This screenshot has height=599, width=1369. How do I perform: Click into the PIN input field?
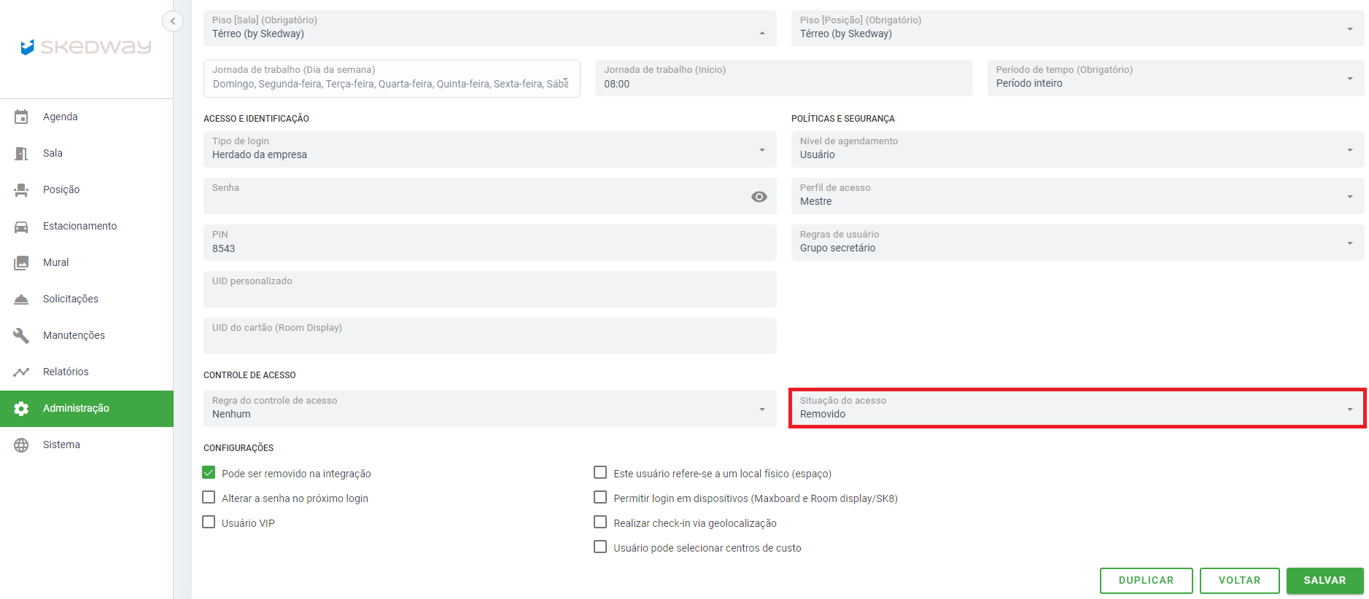point(489,248)
